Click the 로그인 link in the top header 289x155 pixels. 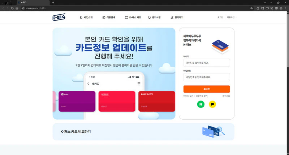point(220,17)
